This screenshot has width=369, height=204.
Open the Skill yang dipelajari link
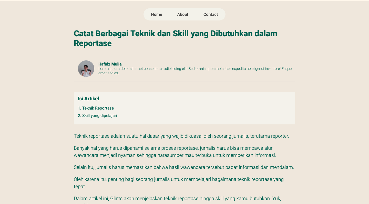pos(99,115)
